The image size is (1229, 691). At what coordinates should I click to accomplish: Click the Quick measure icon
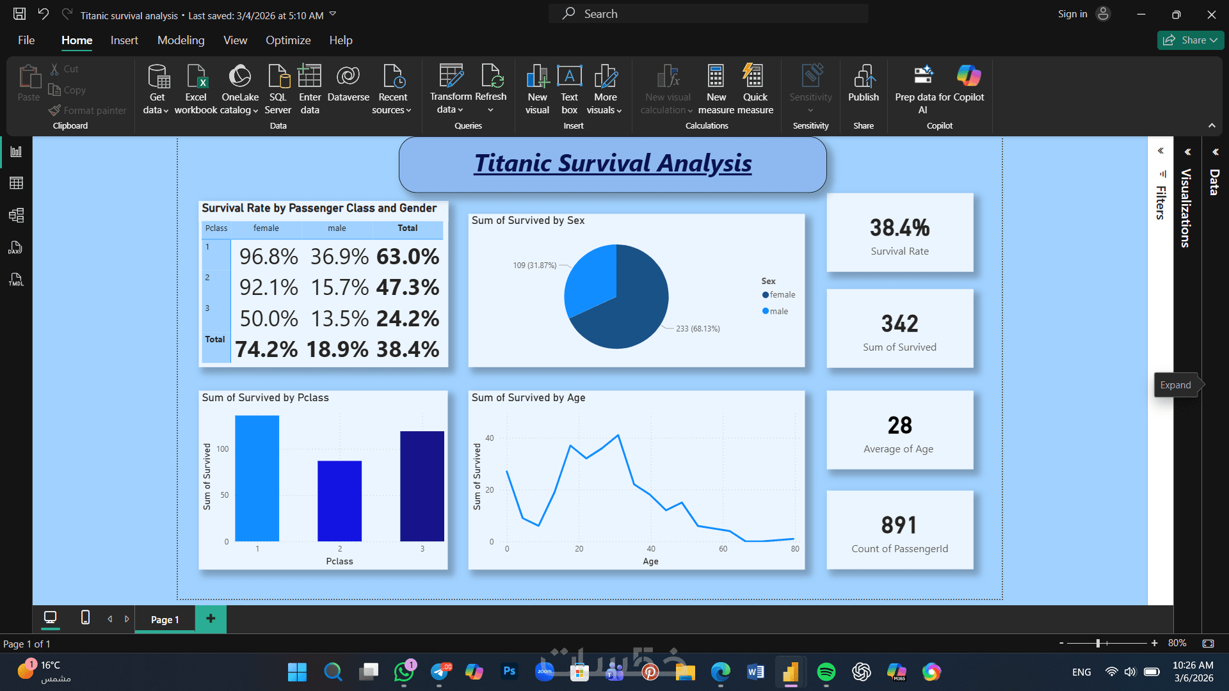[754, 77]
